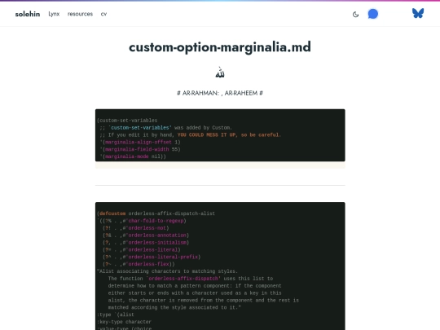Image resolution: width=440 pixels, height=330 pixels.
Task: Click the "alist, the character is removed" line
Action: coord(204,300)
